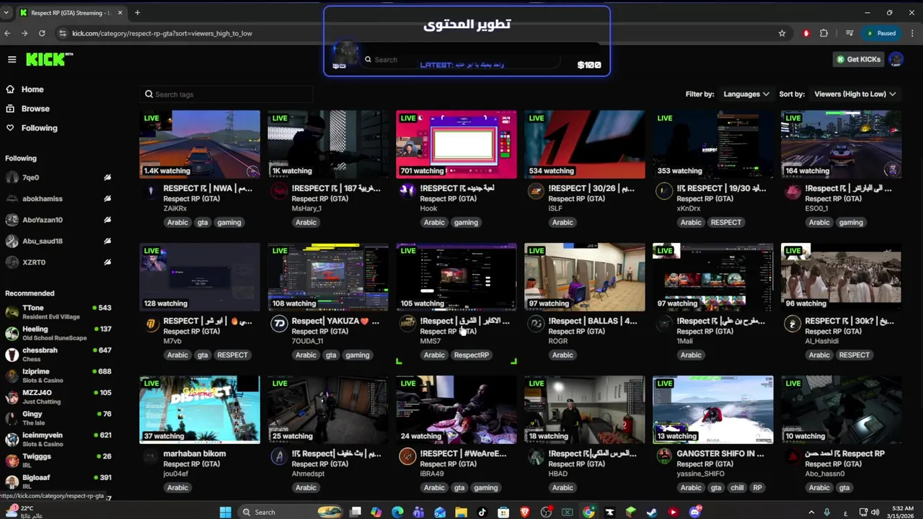The image size is (923, 519).
Task: View site information icon
Action: (63, 33)
